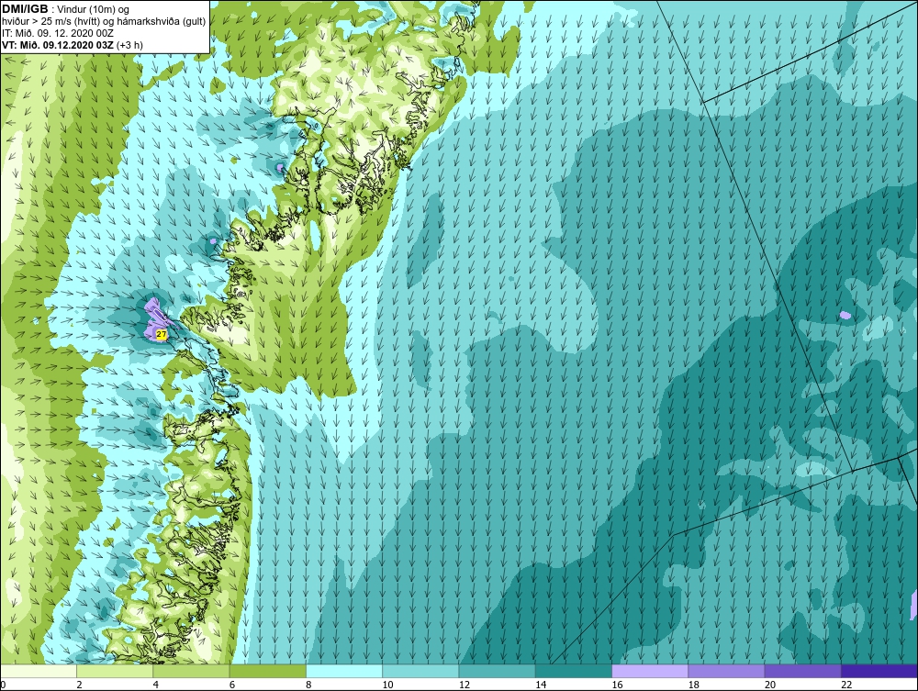Click the 0–2 m/s legend color
Screen dimensions: 918x691
click(x=39, y=671)
